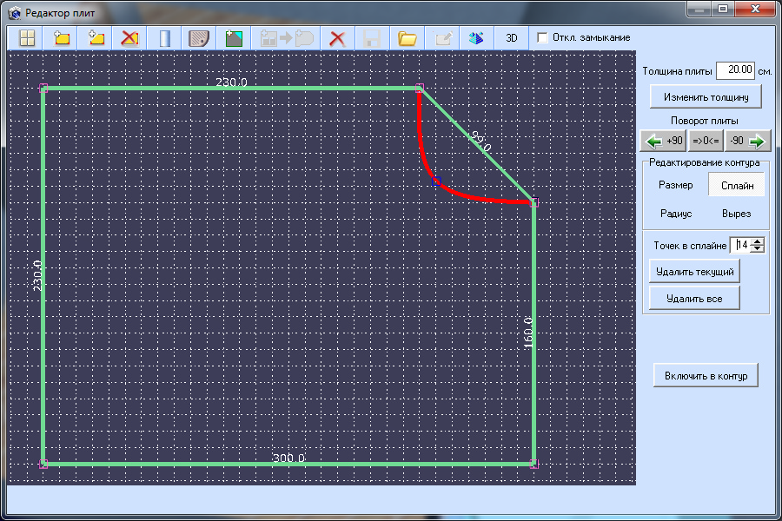Click the hatched slab icon
Image resolution: width=782 pixels, height=521 pixels.
(200, 38)
